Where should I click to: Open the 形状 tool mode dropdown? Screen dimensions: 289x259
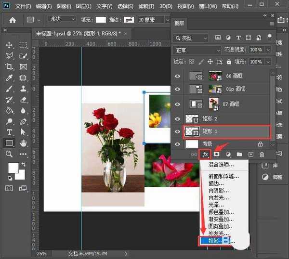[63, 19]
